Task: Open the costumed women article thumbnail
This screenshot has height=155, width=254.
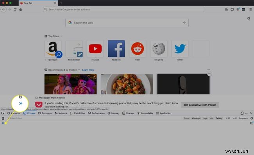Action: click(x=71, y=84)
